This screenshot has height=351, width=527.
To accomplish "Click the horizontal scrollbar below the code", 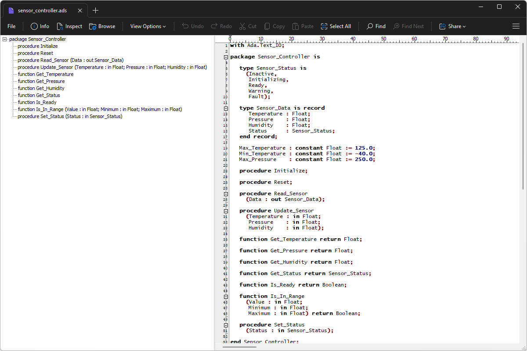I will [x=239, y=347].
